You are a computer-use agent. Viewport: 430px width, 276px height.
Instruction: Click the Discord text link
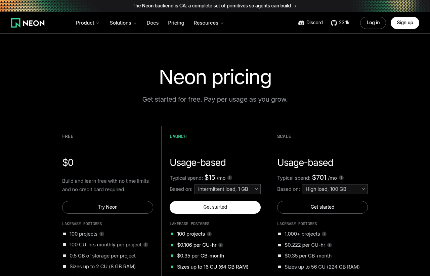(x=314, y=23)
